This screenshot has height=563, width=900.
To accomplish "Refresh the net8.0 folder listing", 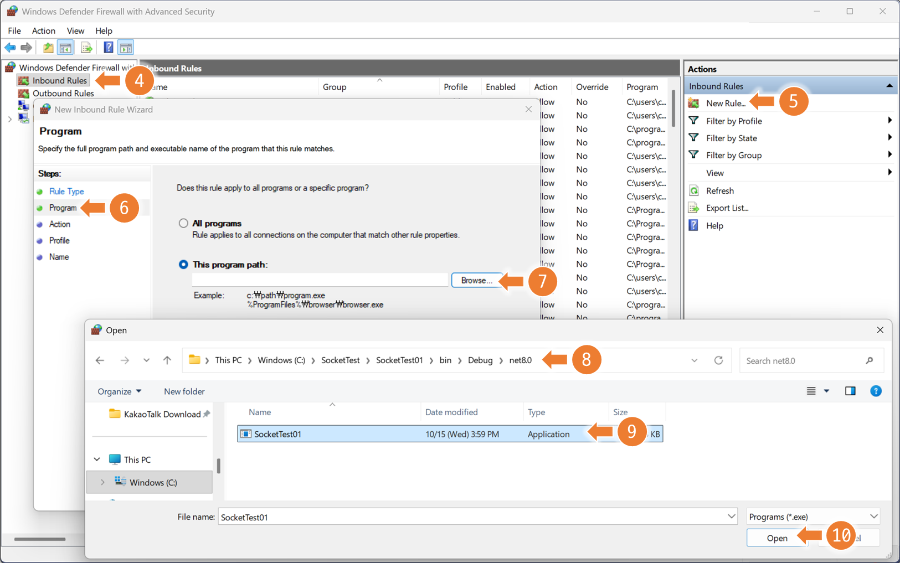I will 718,360.
